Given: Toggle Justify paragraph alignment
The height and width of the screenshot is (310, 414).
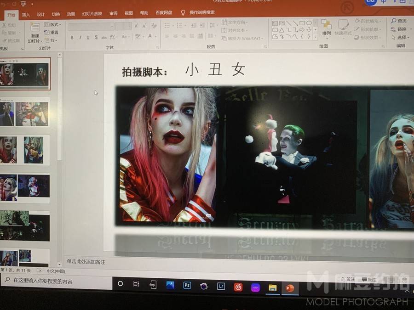Looking at the screenshot, I should (192, 36).
